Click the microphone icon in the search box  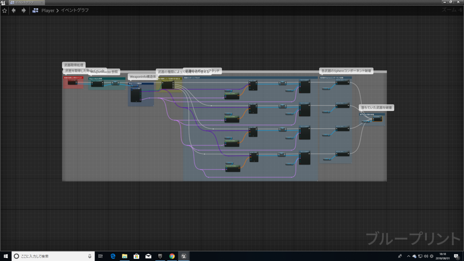click(x=90, y=256)
